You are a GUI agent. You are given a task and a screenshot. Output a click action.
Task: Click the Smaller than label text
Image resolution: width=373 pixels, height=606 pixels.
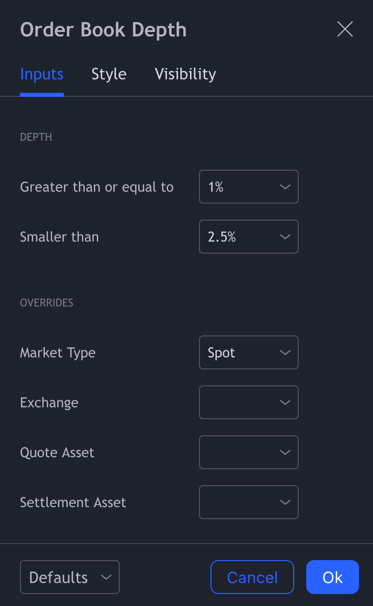(x=59, y=237)
